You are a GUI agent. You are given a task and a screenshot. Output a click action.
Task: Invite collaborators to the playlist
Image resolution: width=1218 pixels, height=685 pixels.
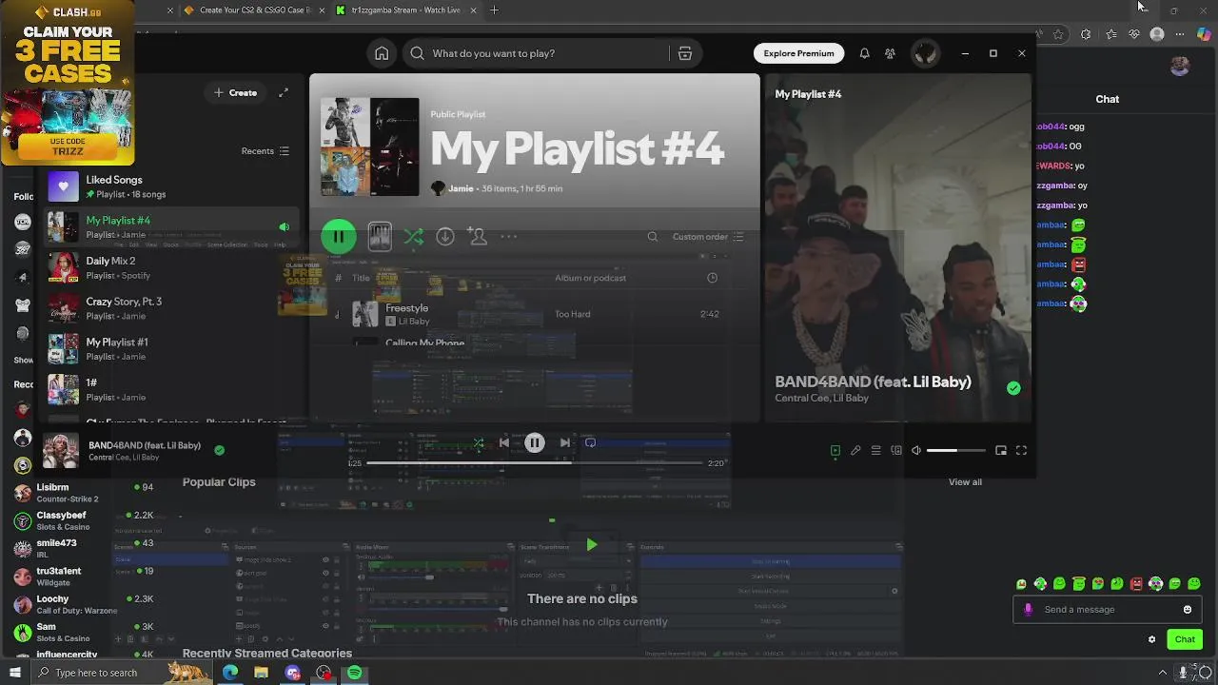478,236
